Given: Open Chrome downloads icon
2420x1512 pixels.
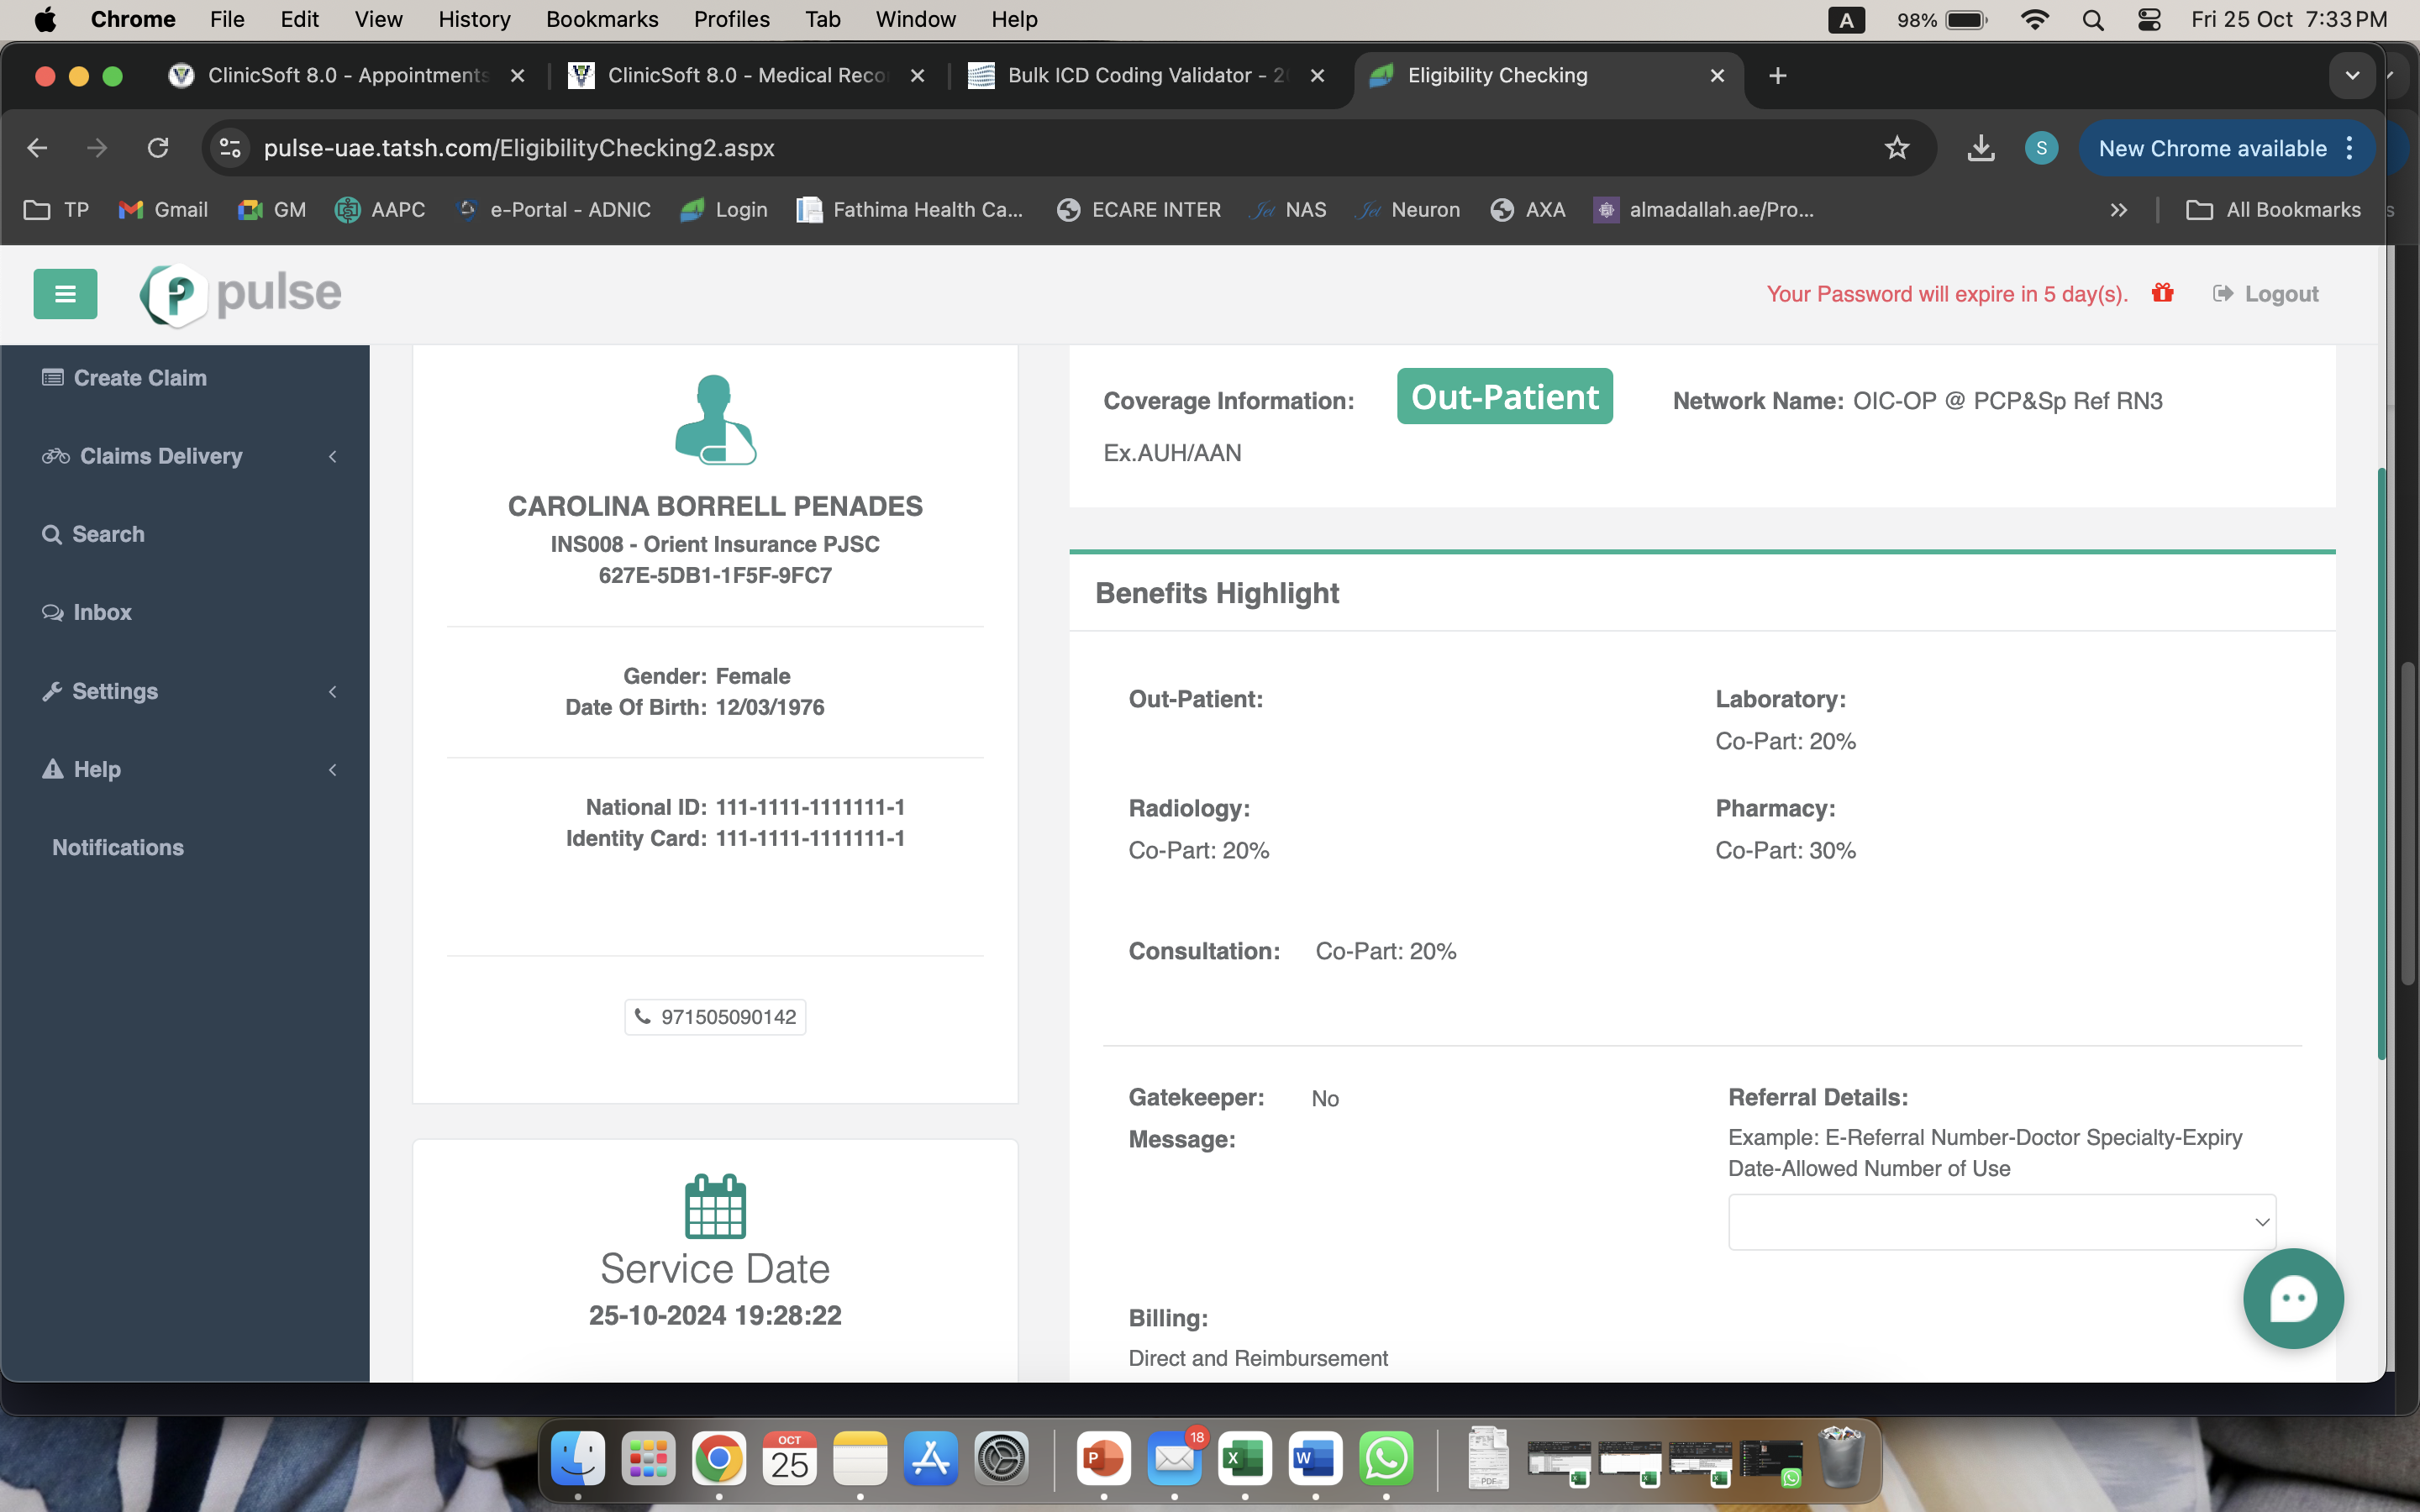Looking at the screenshot, I should coord(1980,148).
